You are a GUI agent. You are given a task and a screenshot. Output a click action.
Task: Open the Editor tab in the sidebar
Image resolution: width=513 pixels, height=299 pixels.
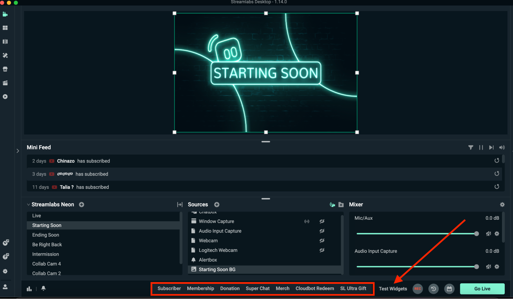point(5,14)
